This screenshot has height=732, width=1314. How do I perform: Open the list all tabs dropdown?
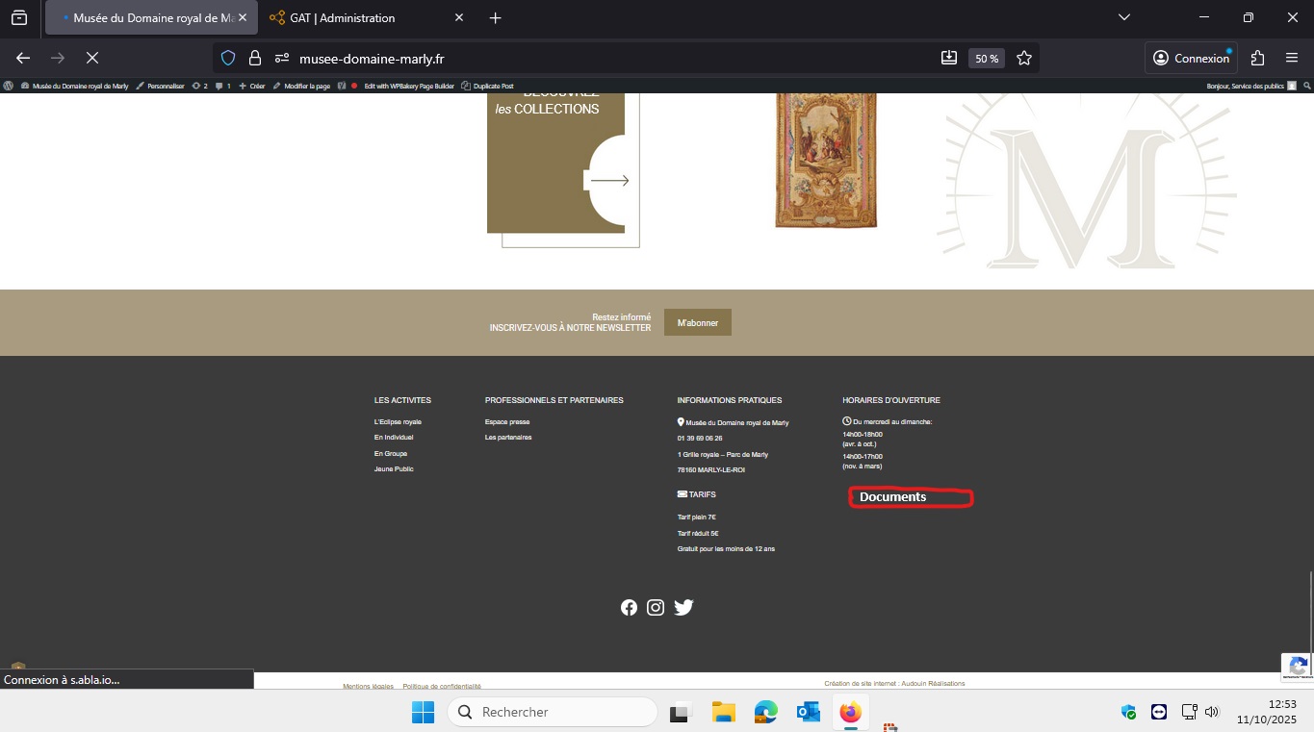coord(1123,17)
